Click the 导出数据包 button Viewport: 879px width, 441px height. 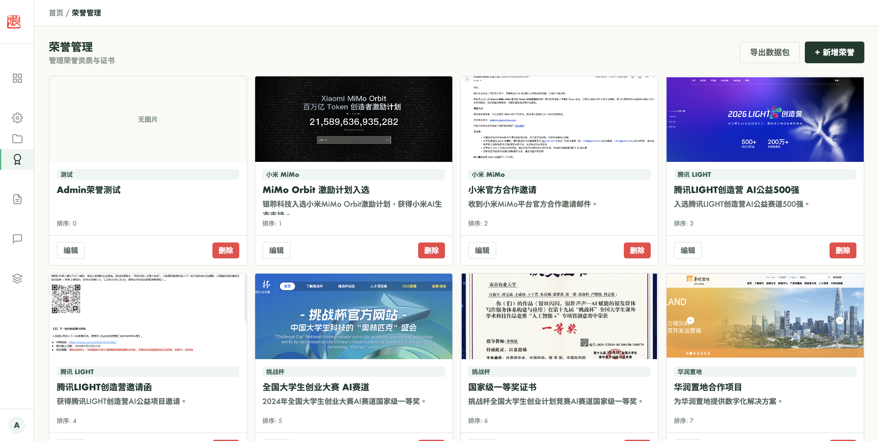click(769, 52)
